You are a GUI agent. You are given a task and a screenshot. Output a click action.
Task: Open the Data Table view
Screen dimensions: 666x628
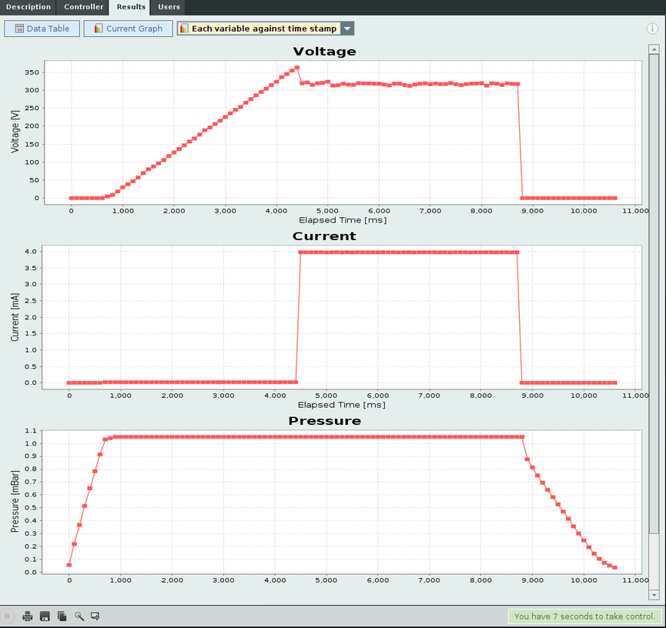42,28
